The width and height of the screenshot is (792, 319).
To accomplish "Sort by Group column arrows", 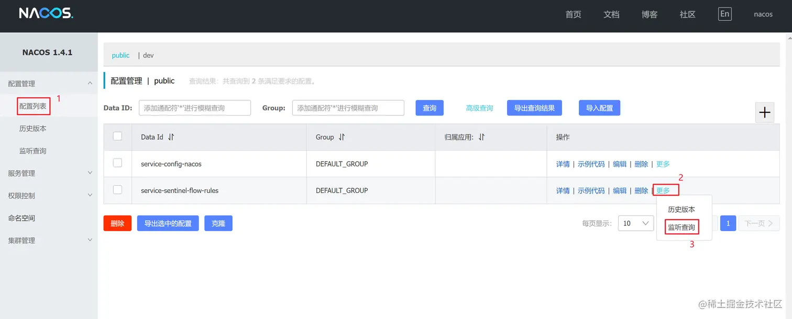I will 342,137.
